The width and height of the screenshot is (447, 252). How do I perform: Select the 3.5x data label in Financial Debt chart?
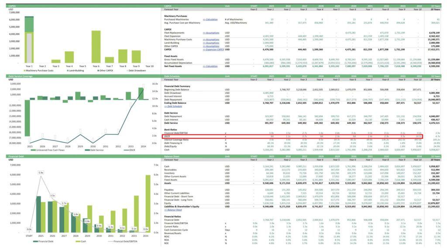52,196
